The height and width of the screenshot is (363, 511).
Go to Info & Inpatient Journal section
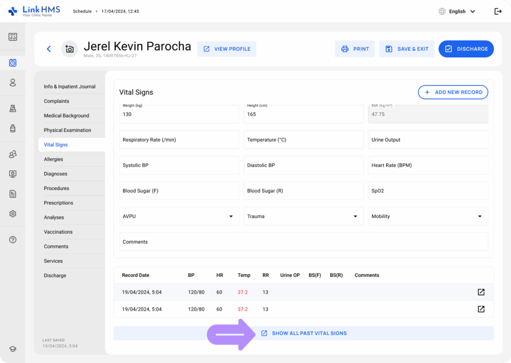pyautogui.click(x=70, y=87)
